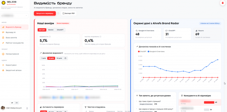Open Користувачі menu item
Image resolution: width=227 pixels, height=112 pixels.
(14, 65)
